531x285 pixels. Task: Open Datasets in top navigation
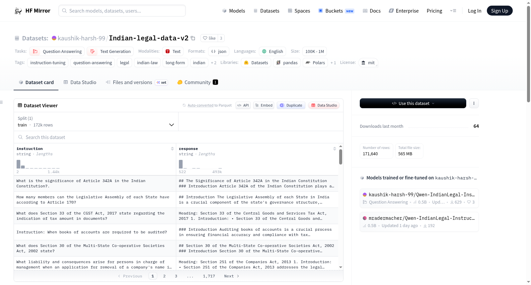(266, 11)
